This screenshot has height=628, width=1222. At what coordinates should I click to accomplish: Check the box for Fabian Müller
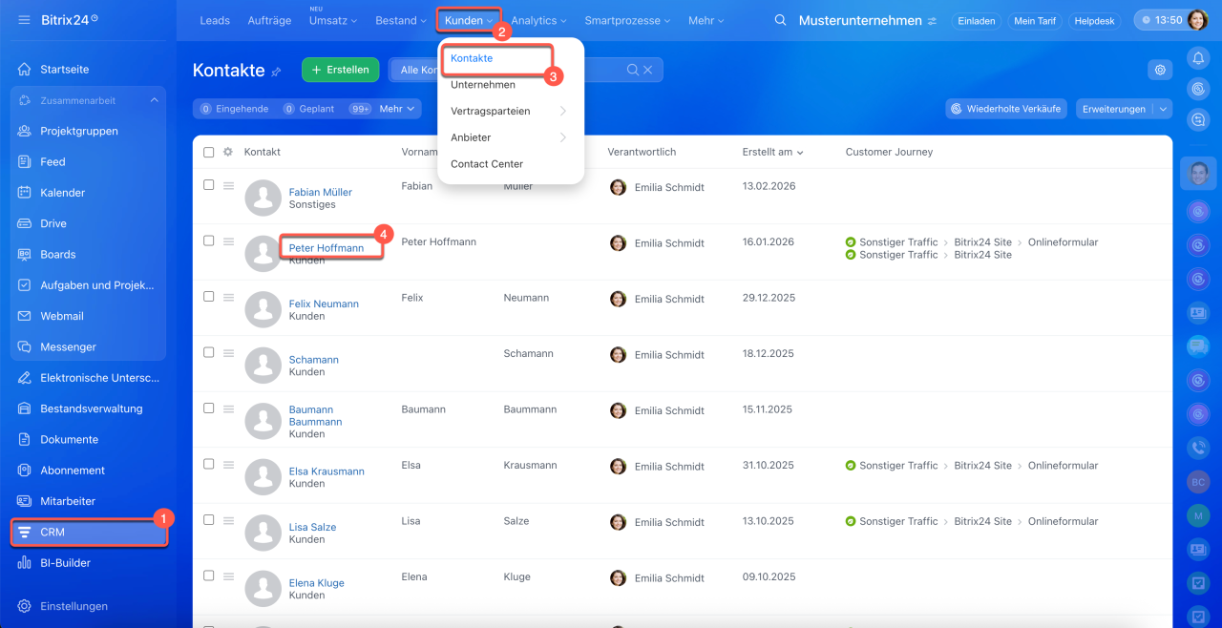[x=209, y=185]
